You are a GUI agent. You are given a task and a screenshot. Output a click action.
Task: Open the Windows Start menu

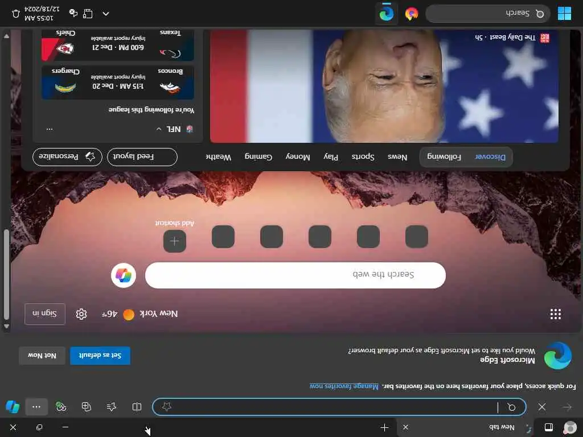[x=564, y=14]
